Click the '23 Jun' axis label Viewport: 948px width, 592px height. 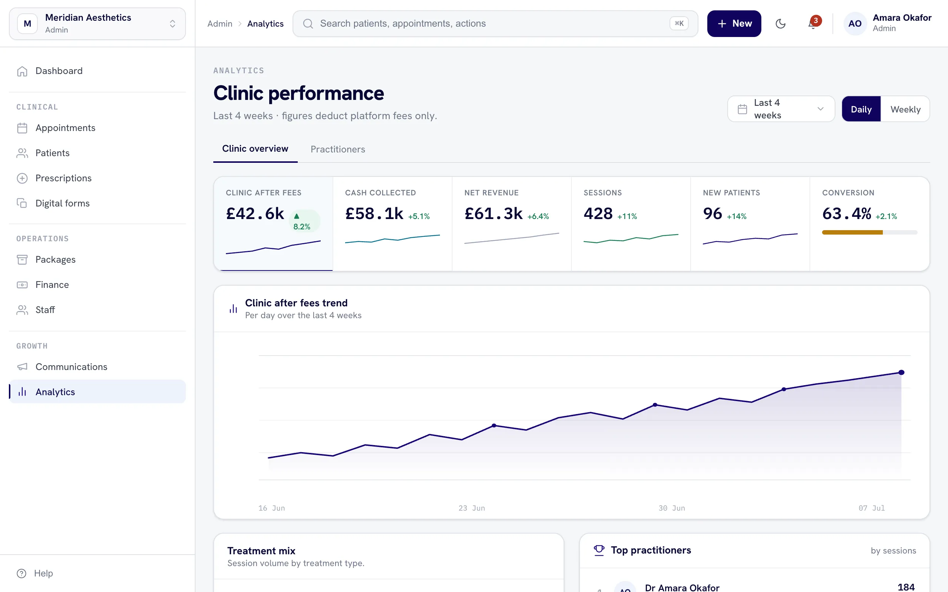[472, 508]
